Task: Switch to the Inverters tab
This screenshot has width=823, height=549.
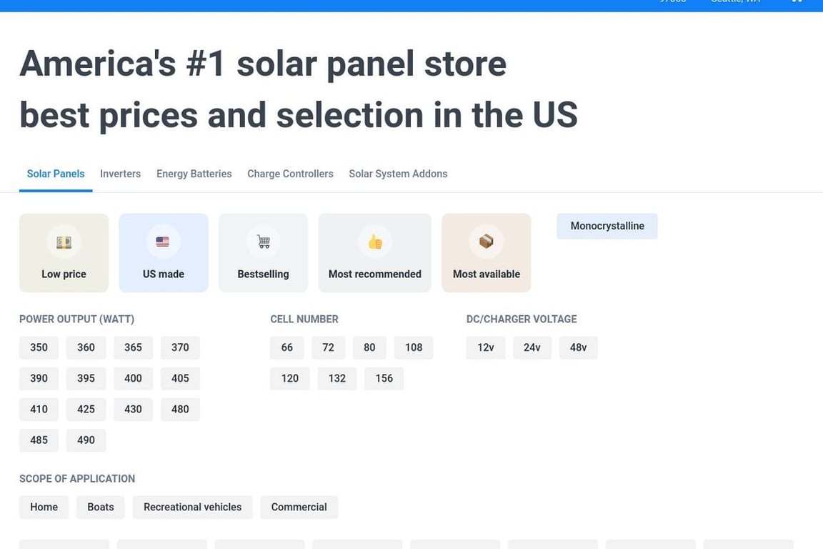Action: pos(120,174)
